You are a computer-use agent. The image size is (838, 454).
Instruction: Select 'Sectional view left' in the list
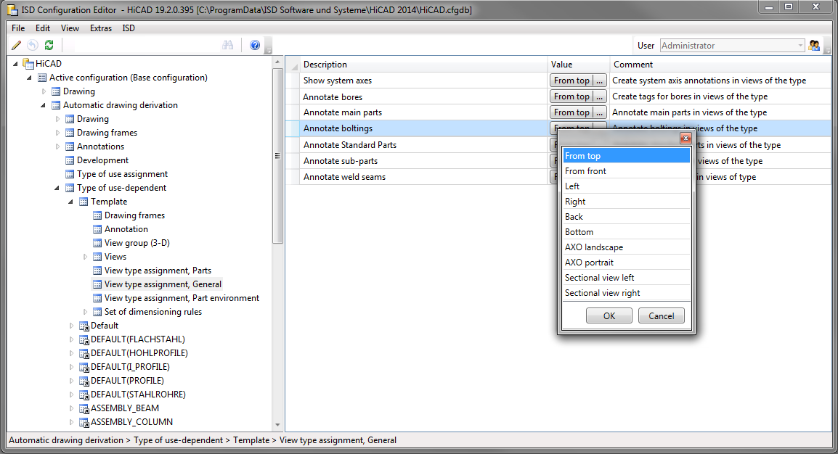tap(600, 278)
